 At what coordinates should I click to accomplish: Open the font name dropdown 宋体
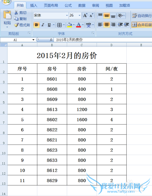tap(67, 16)
